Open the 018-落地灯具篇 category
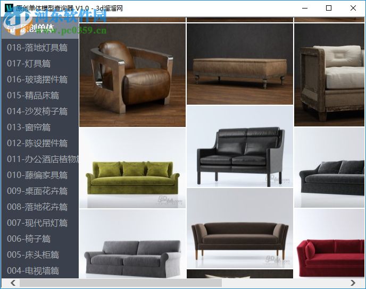Screen dimensions: 366x289 point(37,47)
